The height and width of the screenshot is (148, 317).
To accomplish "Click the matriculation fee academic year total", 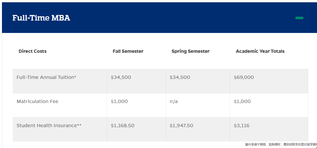I will [242, 101].
